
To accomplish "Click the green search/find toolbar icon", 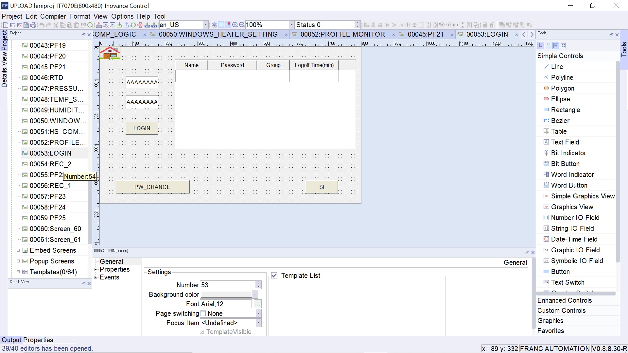I will tap(90, 25).
